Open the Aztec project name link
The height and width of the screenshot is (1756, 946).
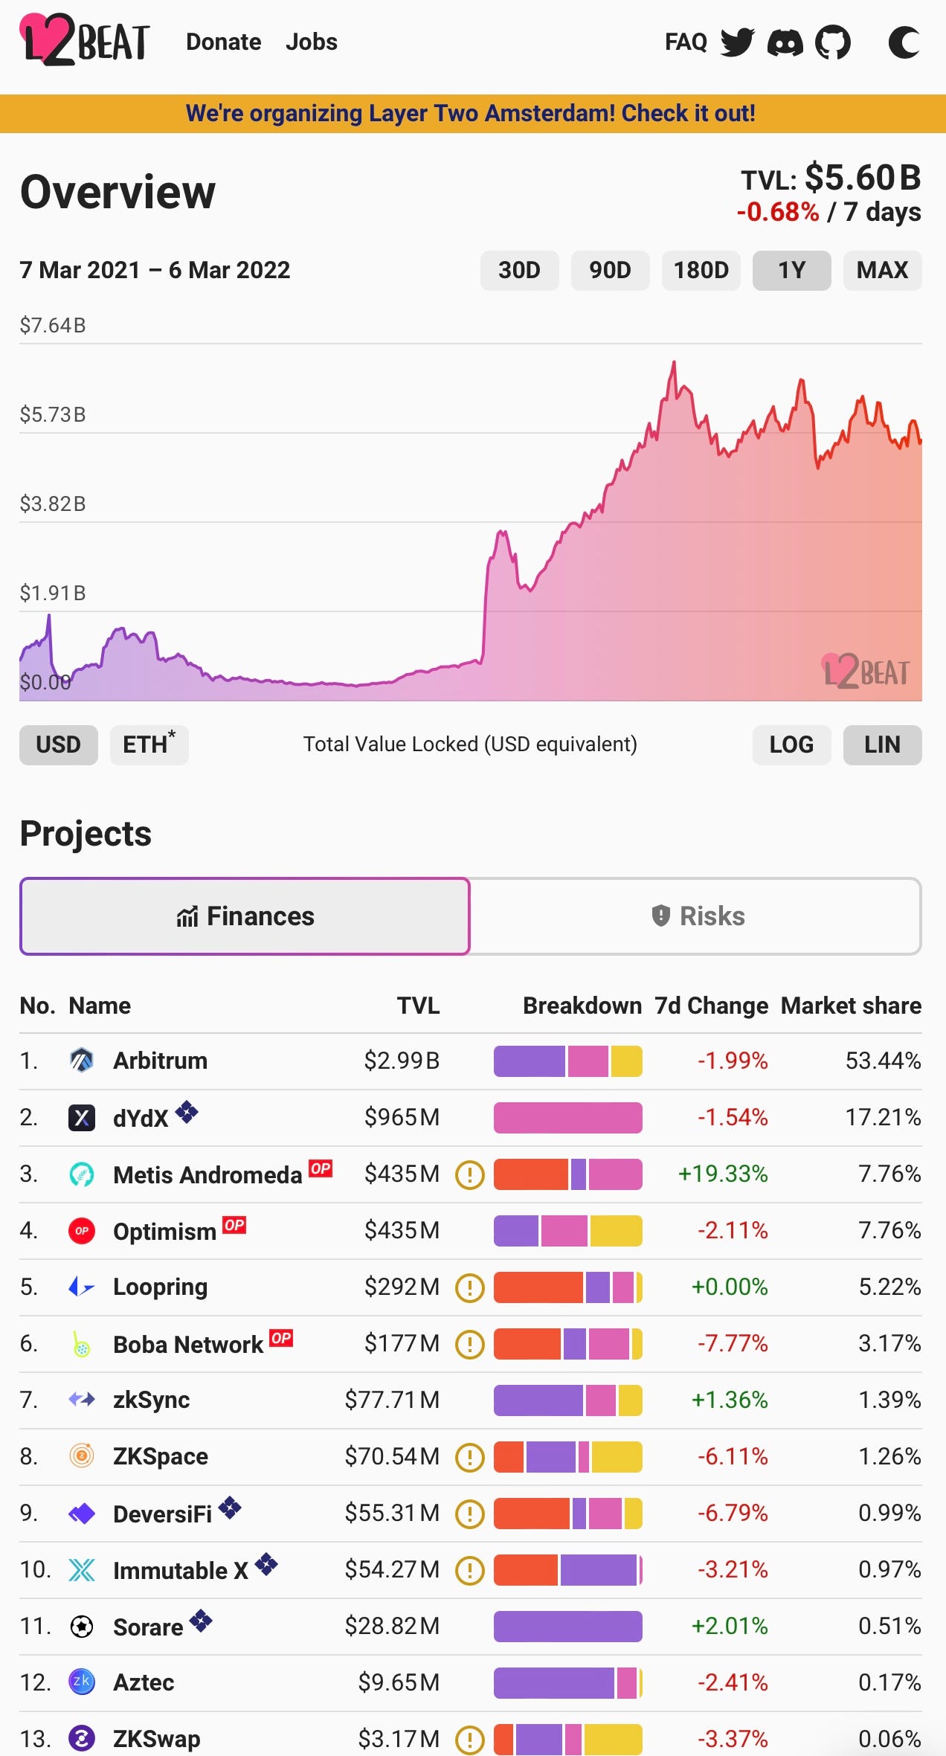(x=144, y=1682)
